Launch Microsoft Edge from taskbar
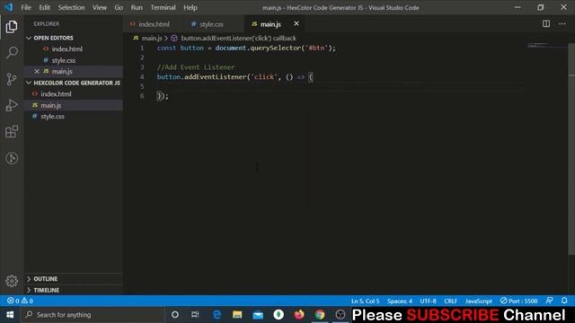The width and height of the screenshot is (575, 323). (217, 315)
